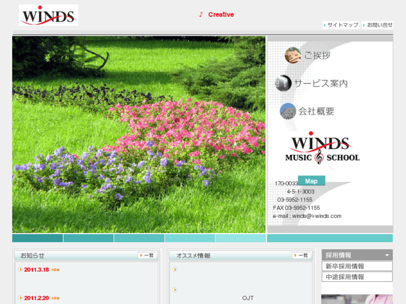The height and width of the screenshot is (304, 406).
Task: Click the first bullet arrow in オススメ情報
Action: [x=175, y=269]
